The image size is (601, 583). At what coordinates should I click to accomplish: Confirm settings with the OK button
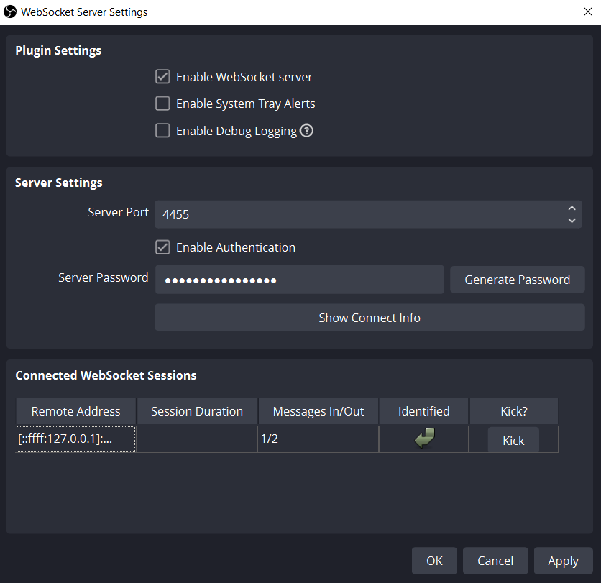coord(434,561)
